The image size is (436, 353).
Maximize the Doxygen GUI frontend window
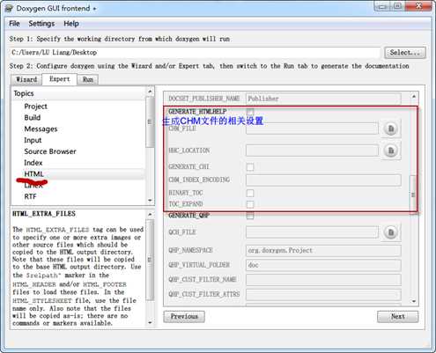click(397, 6)
